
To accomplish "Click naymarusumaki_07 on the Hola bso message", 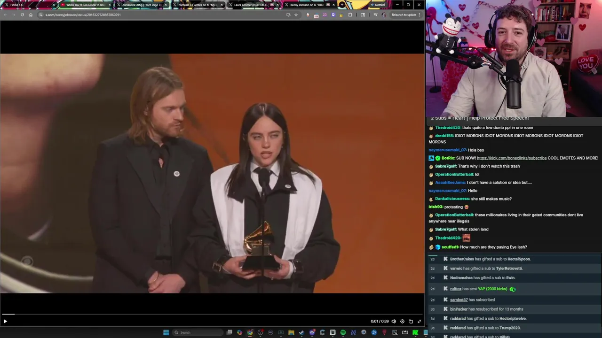I will point(447,150).
